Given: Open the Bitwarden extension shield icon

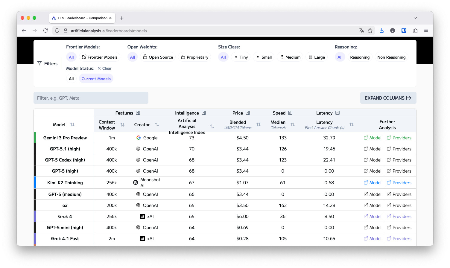Looking at the screenshot, I should 404,31.
